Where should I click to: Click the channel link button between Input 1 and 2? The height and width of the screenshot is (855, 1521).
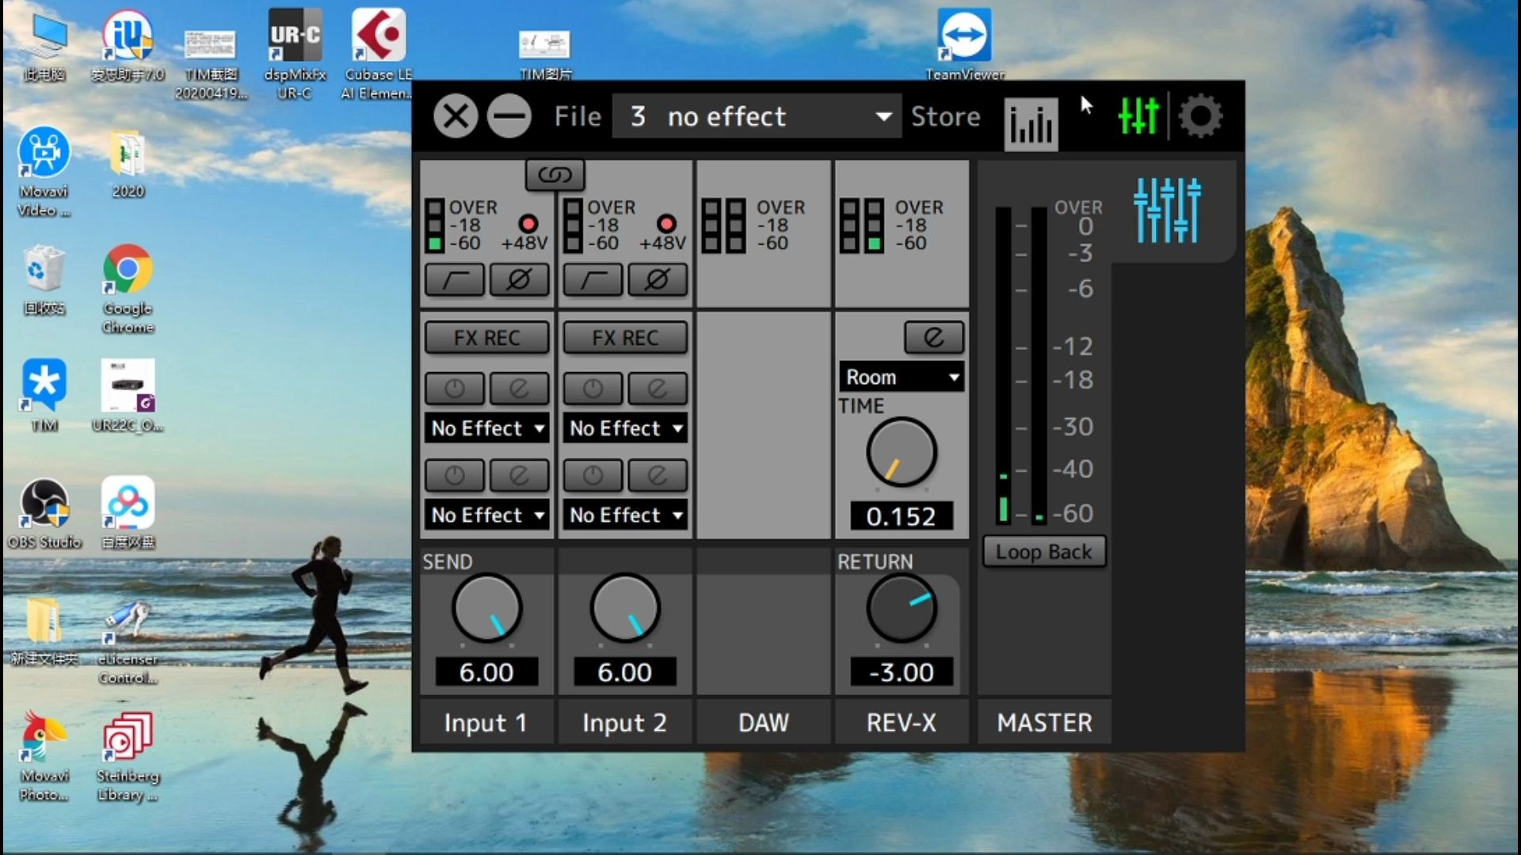click(555, 174)
